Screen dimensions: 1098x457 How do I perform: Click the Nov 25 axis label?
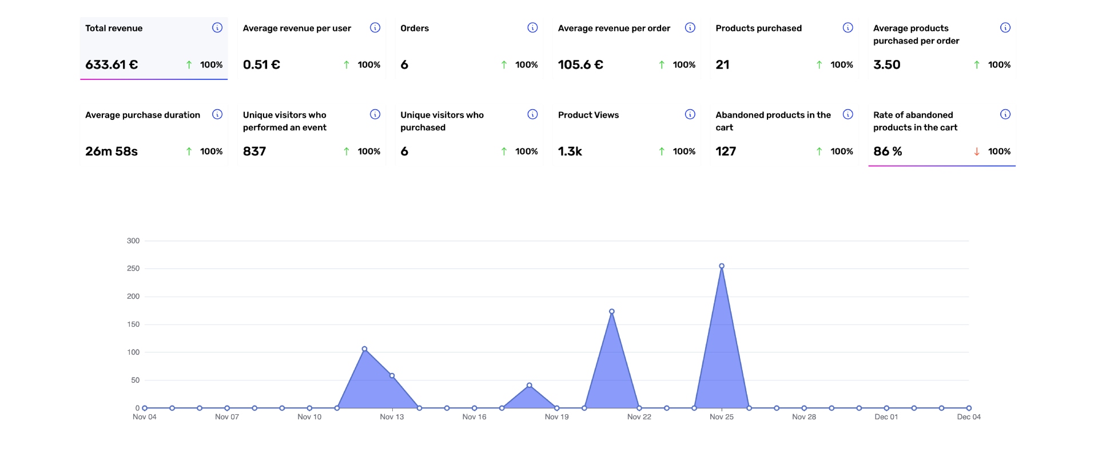(722, 417)
